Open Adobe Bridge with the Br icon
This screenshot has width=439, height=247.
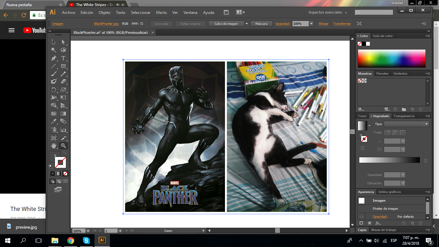(226, 13)
